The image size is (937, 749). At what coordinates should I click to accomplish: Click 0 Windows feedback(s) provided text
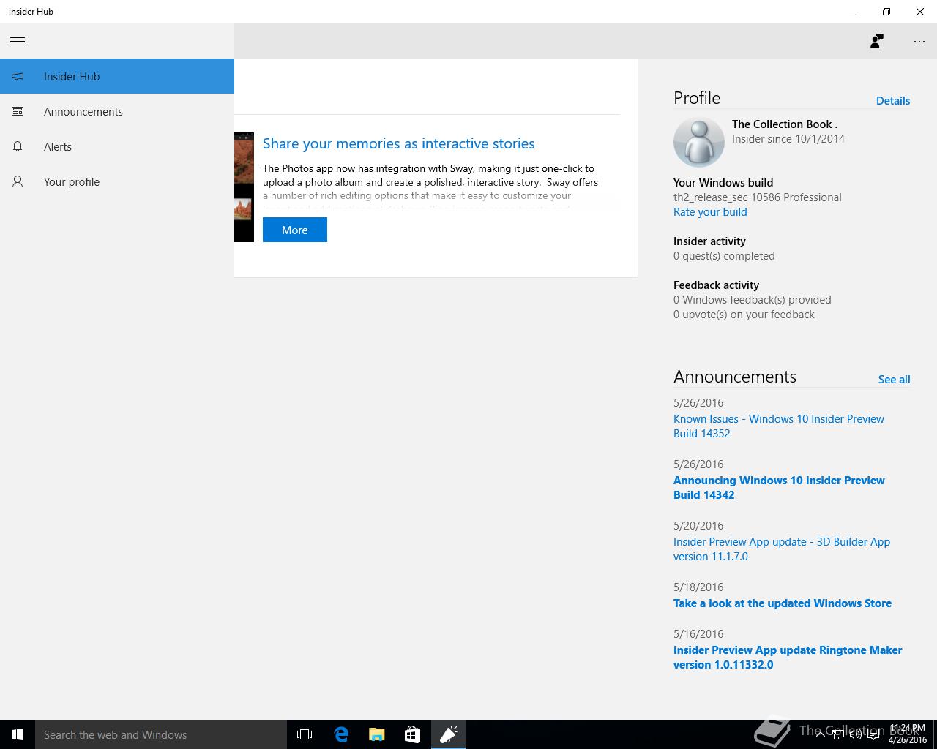point(753,300)
